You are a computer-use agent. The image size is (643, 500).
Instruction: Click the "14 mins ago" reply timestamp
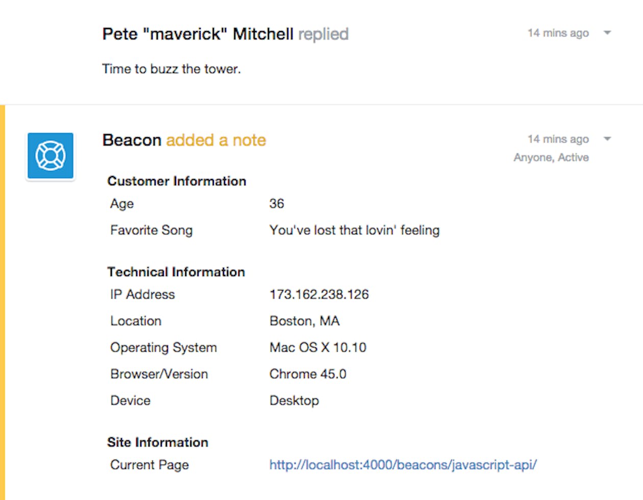(558, 33)
